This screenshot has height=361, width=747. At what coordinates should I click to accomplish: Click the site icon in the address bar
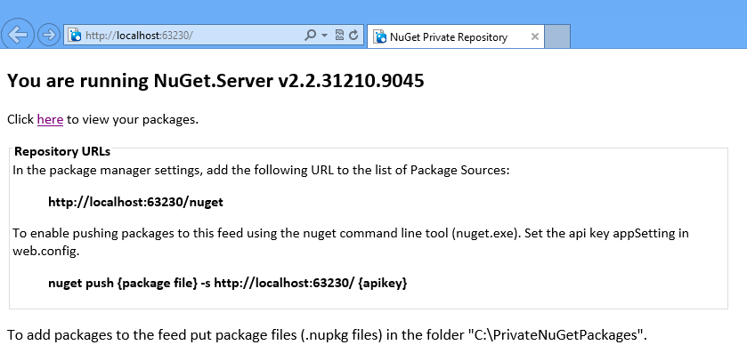coord(73,36)
